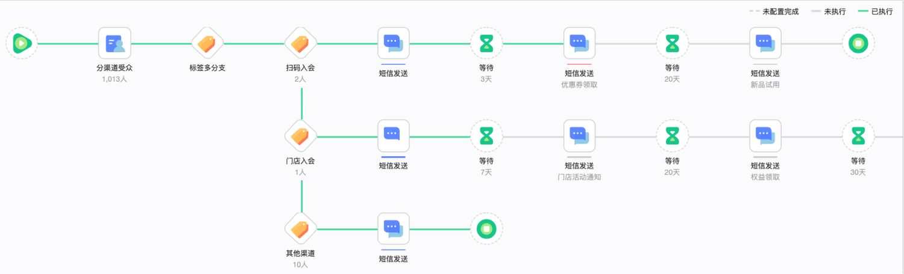Click the end node of 其他渠道 branch
Viewport: 904px width, 274px height.
486,229
